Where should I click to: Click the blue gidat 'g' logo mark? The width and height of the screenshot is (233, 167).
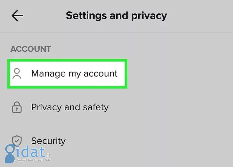tap(10, 154)
